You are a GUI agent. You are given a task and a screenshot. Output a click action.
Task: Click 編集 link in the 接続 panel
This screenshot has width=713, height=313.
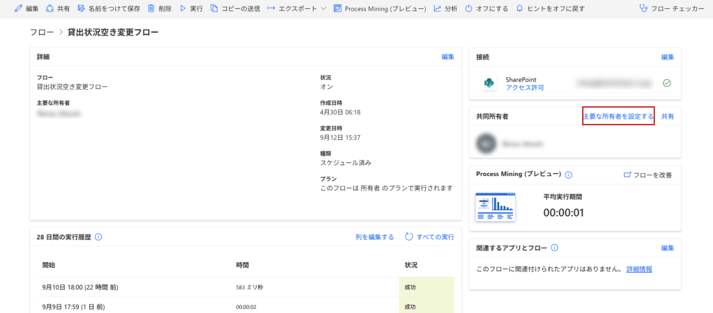667,57
